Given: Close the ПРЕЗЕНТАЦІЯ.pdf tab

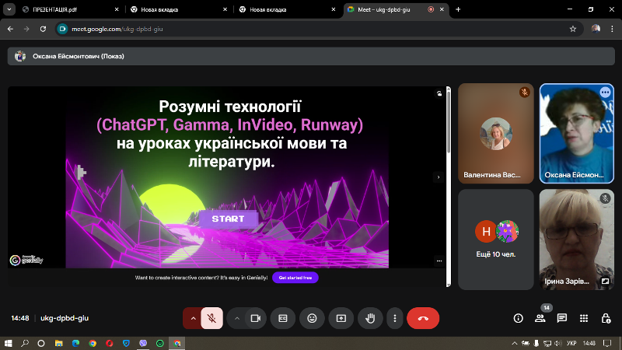Looking at the screenshot, I should [117, 9].
